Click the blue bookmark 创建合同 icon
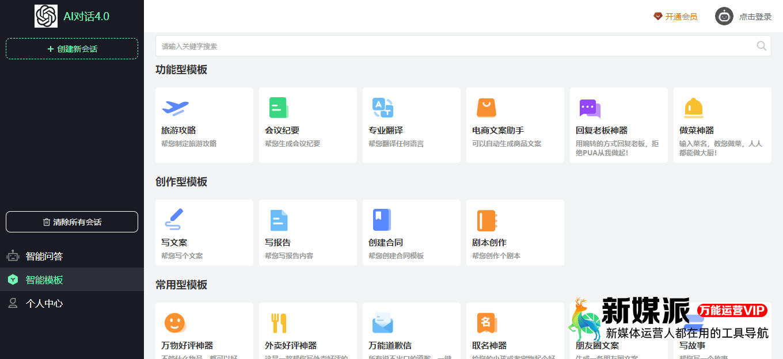Screen dimensions: 783x359 point(382,220)
